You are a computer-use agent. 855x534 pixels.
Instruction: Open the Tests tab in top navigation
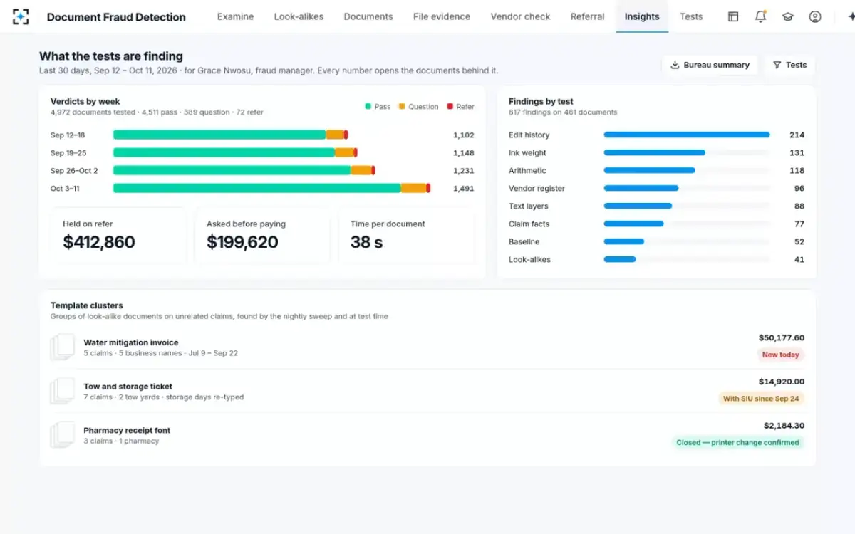(x=691, y=16)
